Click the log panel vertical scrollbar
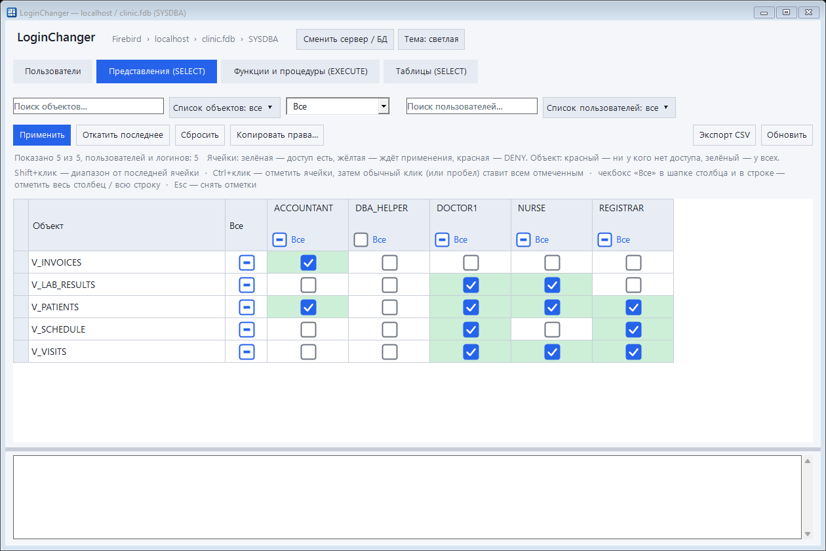Viewport: 826px width, 551px height. [x=807, y=497]
